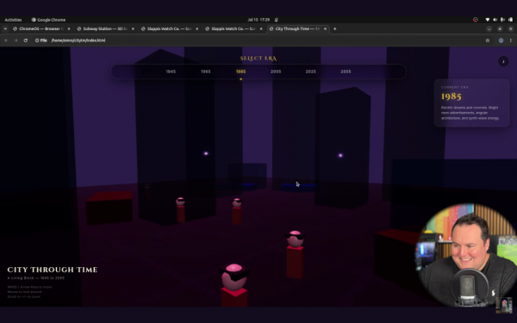Open the Chrome three-dot menu
Viewport: 517px width, 323px height.
[x=510, y=40]
